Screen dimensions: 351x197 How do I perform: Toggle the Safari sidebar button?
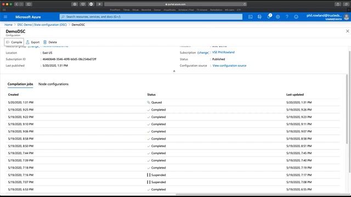coord(29,4)
